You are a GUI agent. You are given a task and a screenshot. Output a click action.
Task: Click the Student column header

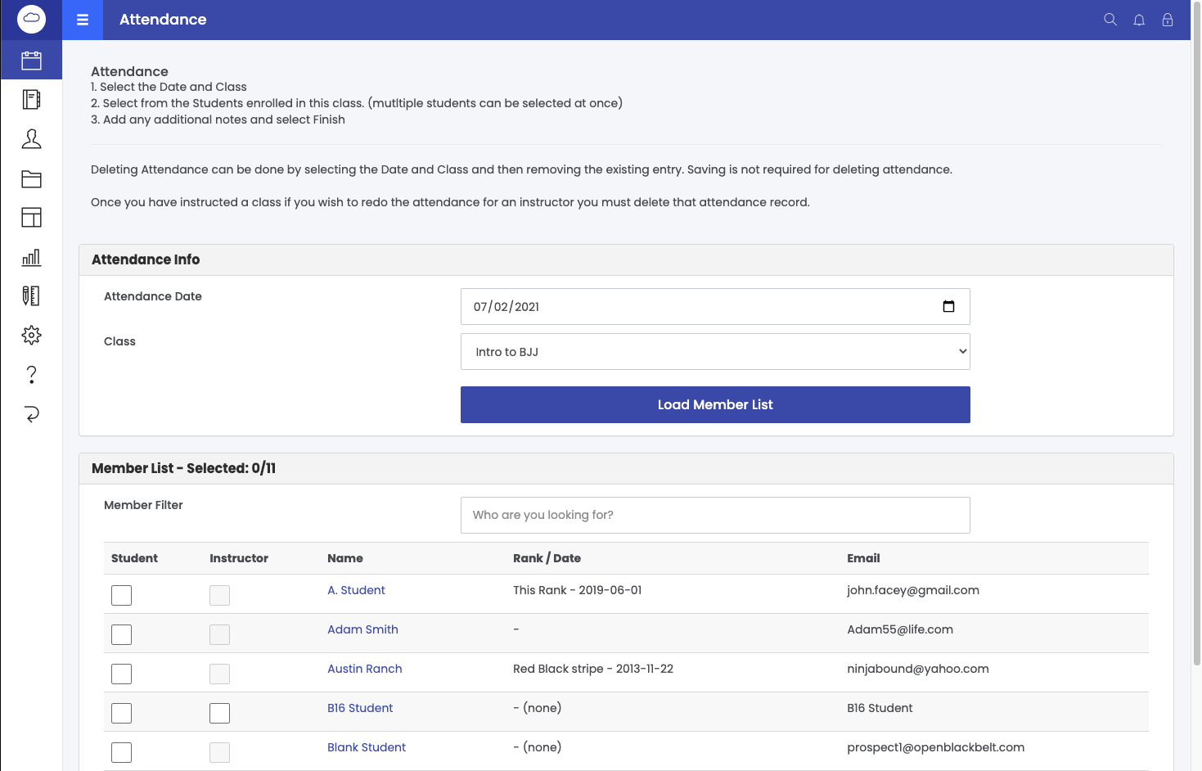point(134,558)
